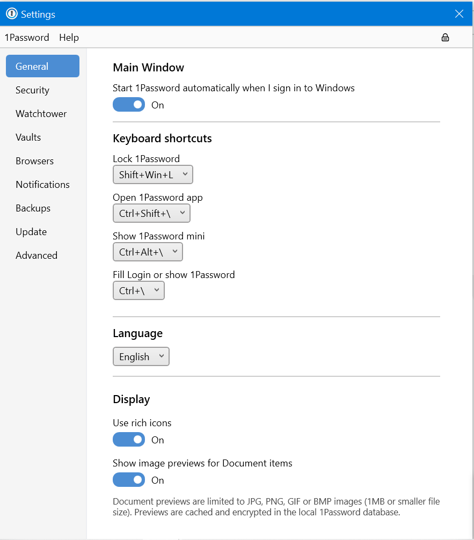474x540 pixels.
Task: Expand the Lock 1Password shortcut dropdown
Action: (x=153, y=174)
